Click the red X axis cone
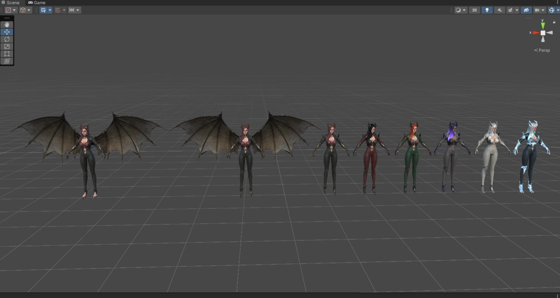Viewport: 560px width, 298px height. click(x=536, y=33)
